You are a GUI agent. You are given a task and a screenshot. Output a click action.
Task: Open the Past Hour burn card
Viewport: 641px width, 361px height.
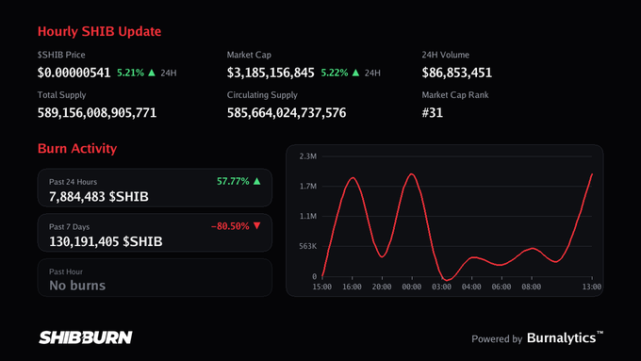(155, 278)
